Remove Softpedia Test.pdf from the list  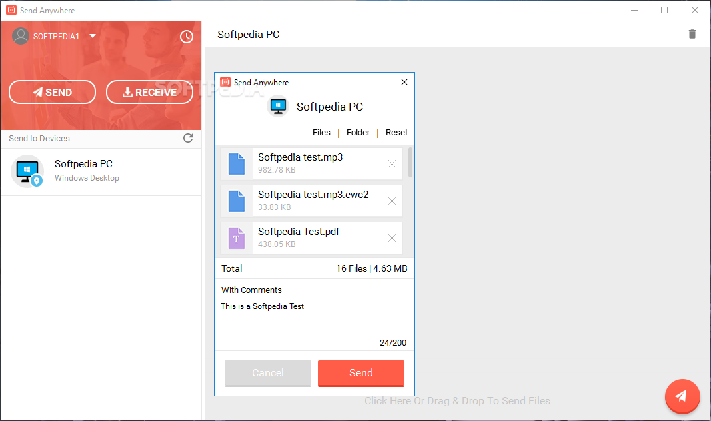pos(392,238)
